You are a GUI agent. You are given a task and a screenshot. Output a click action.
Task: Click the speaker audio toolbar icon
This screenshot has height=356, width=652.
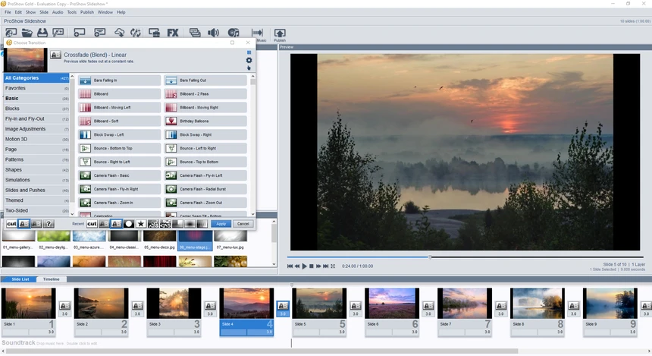tap(213, 33)
